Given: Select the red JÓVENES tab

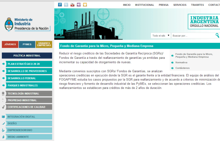Looking at the screenshot, I should pos(10,44).
